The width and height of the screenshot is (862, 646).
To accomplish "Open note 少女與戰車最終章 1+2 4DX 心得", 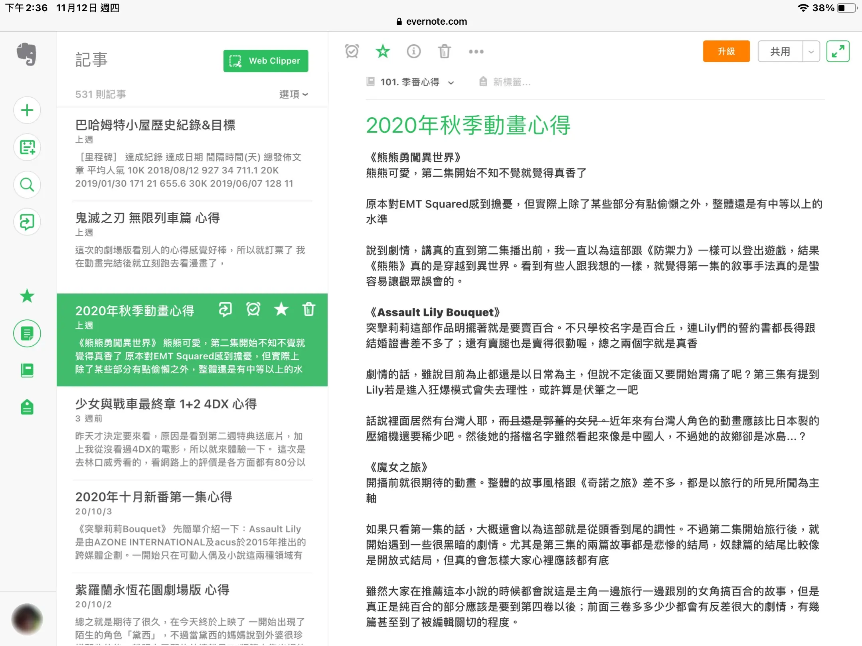I will point(192,434).
